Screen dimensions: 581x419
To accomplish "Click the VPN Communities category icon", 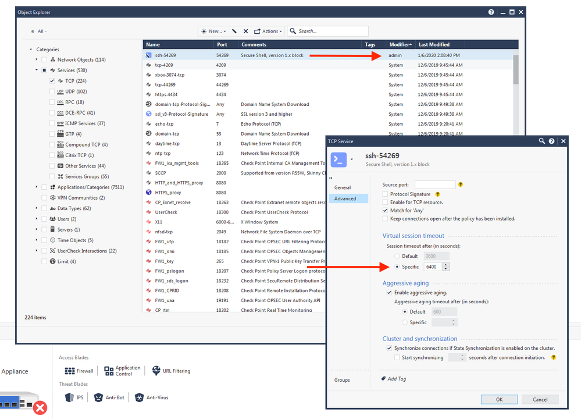I will (x=52, y=198).
